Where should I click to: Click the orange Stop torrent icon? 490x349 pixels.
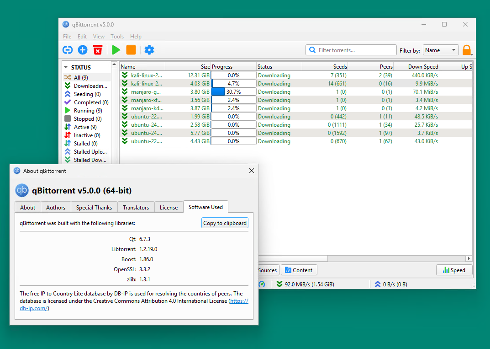pyautogui.click(x=131, y=50)
